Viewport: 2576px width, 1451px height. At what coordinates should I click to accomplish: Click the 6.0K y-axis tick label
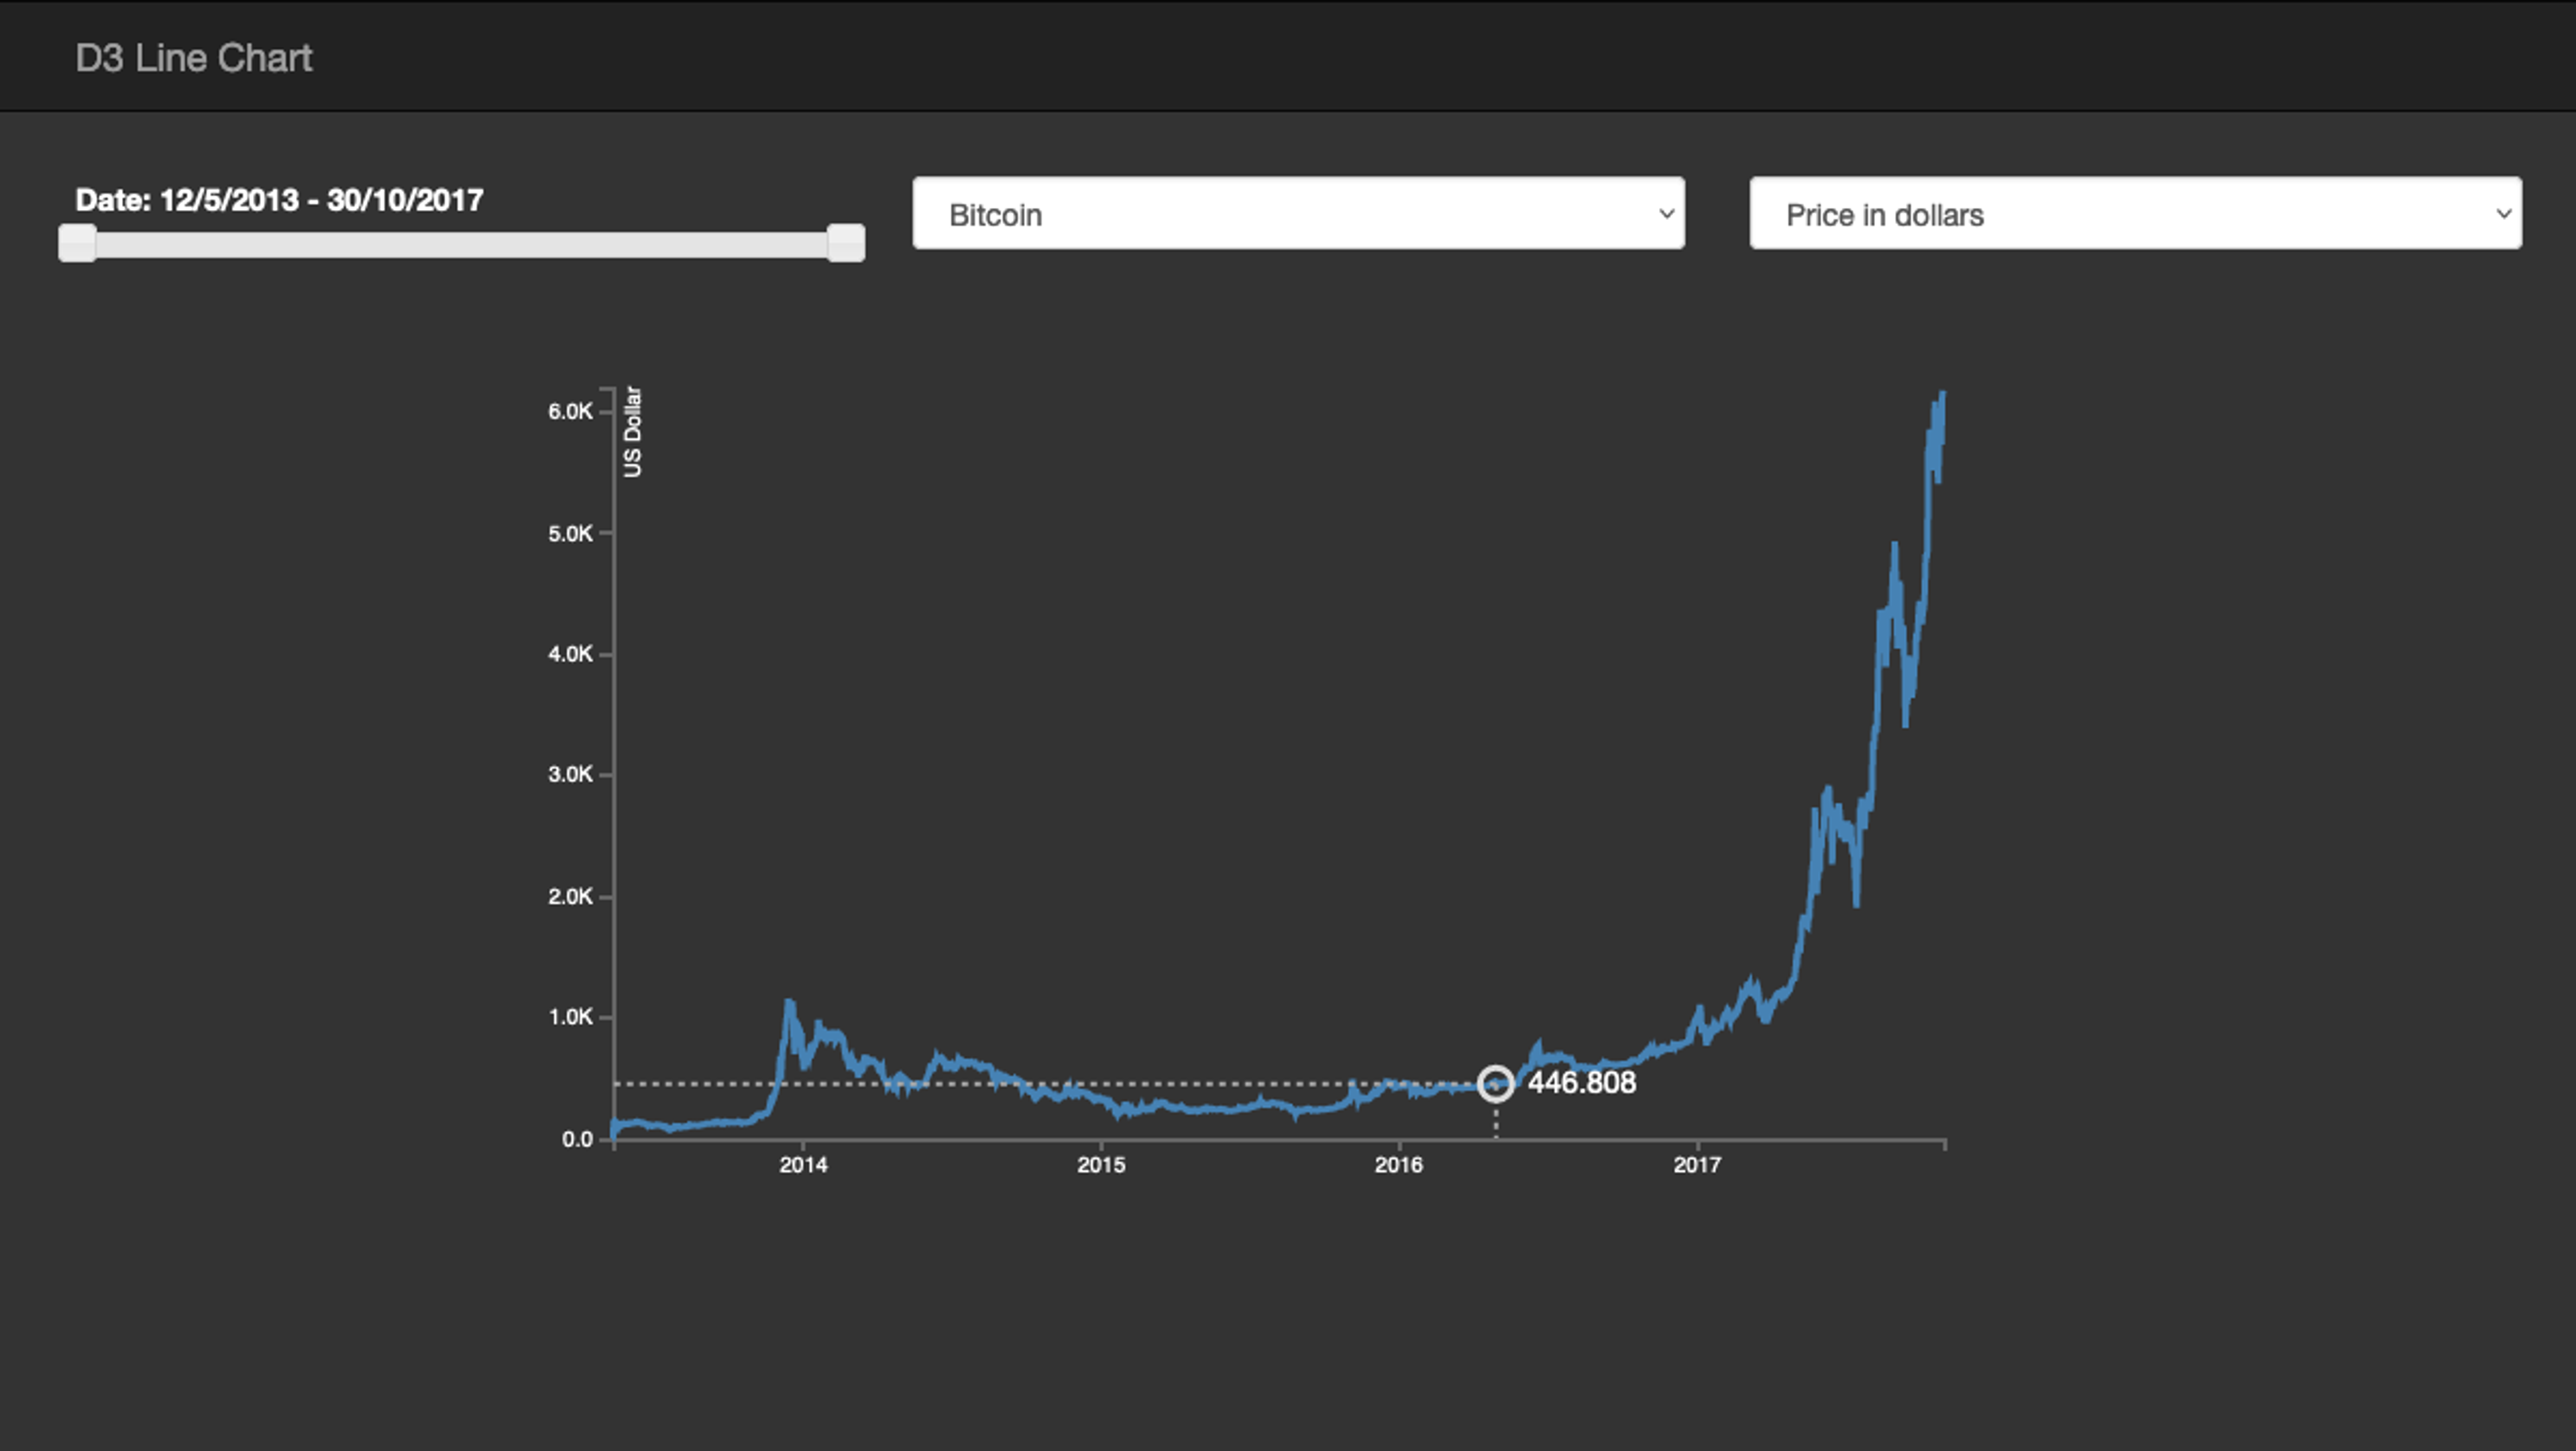(x=570, y=412)
